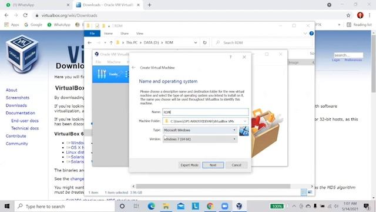Focus the virtual machine Name field
This screenshot has width=376, height=212.
pyautogui.click(x=206, y=112)
